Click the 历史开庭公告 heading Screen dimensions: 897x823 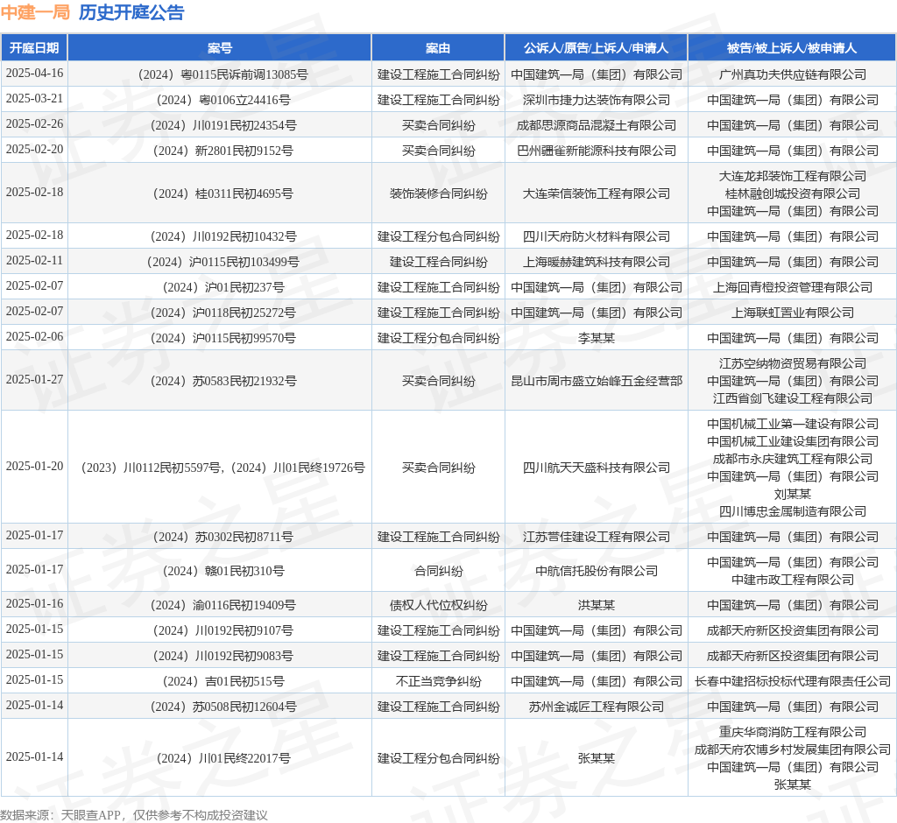pos(131,12)
